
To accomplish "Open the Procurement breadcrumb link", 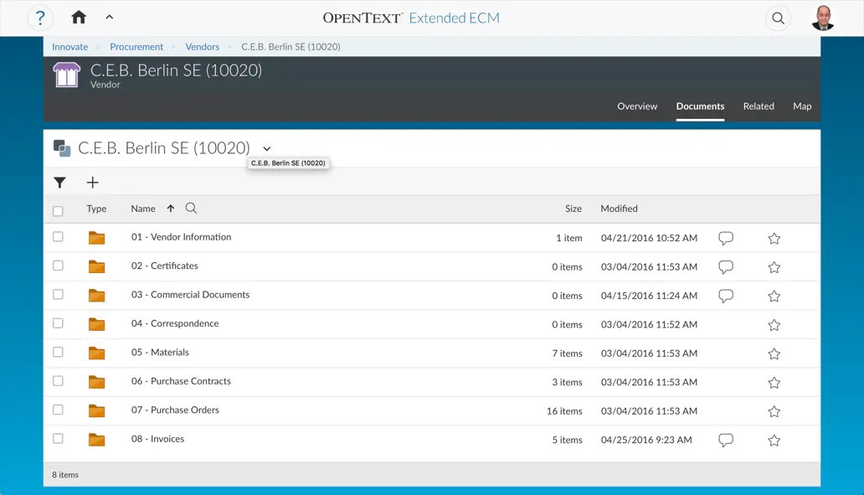I will coord(136,47).
